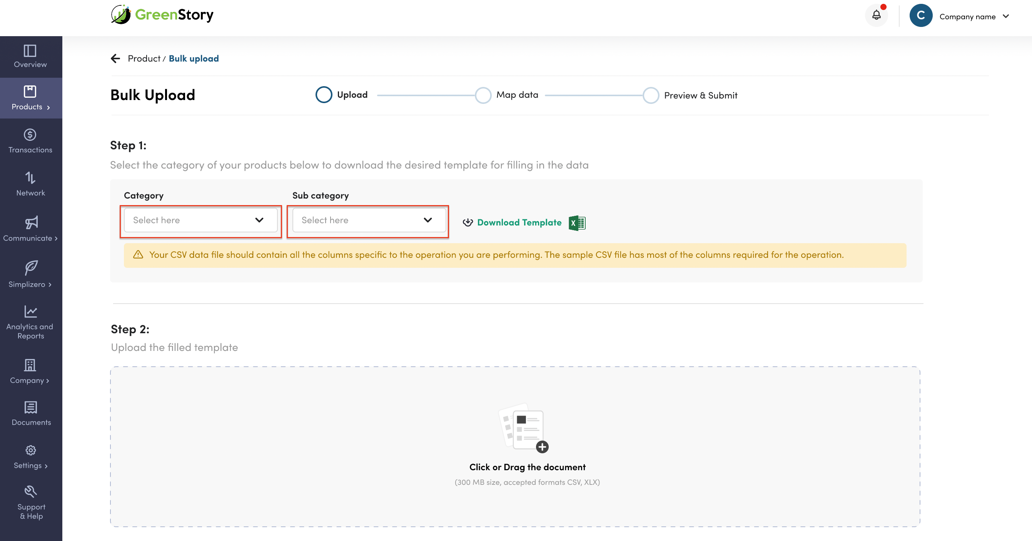Go to Transactions dollar icon
The width and height of the screenshot is (1032, 541).
(x=30, y=135)
